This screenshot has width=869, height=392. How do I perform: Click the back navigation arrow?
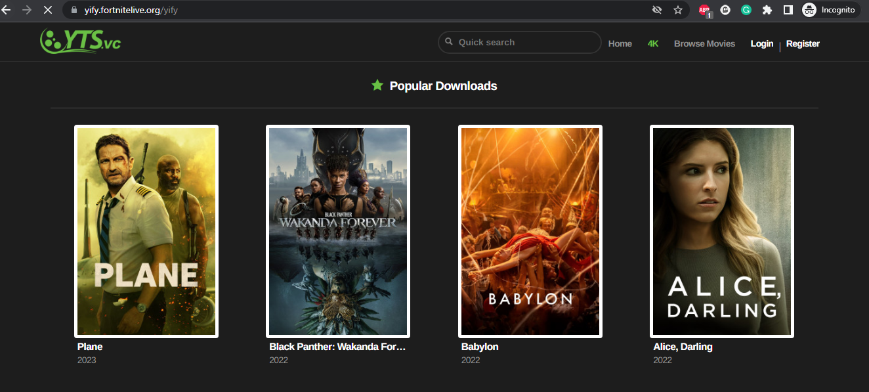[8, 10]
